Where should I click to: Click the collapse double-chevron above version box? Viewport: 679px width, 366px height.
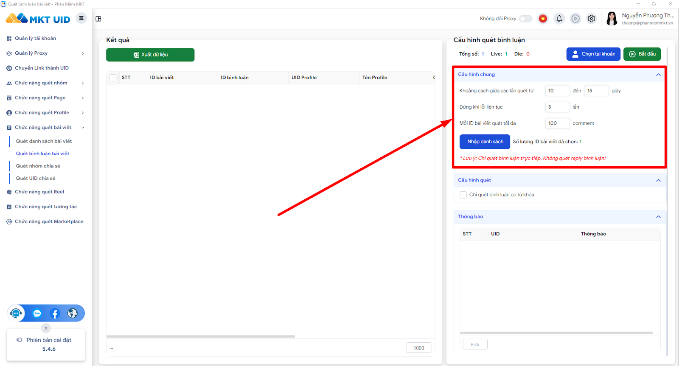coord(46,328)
